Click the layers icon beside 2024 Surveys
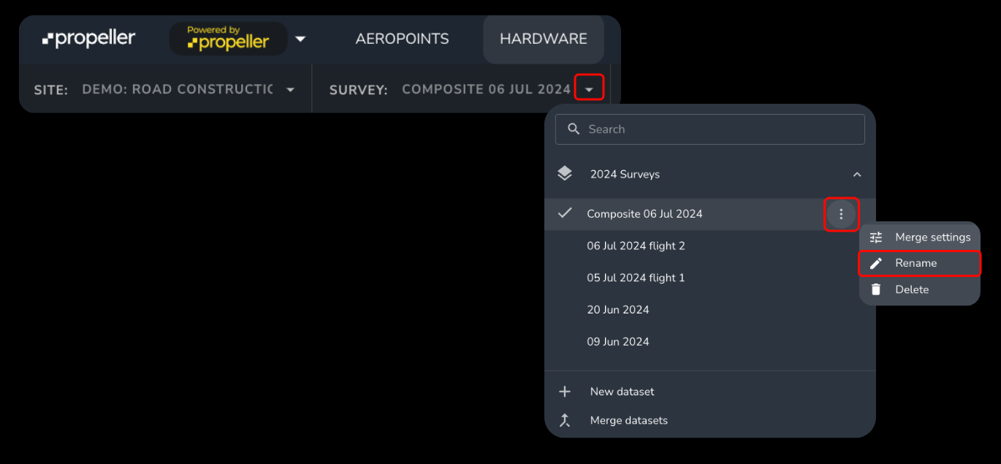Screen dimensions: 1001x464 pos(565,173)
